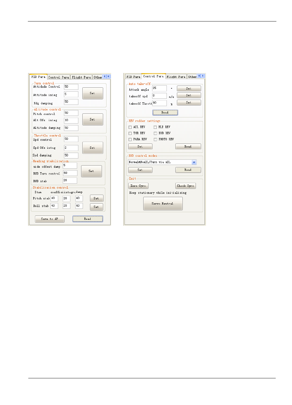Viewport: 292px width, 405px height.
Task: Click the Check Gyro button
Action: [185, 186]
